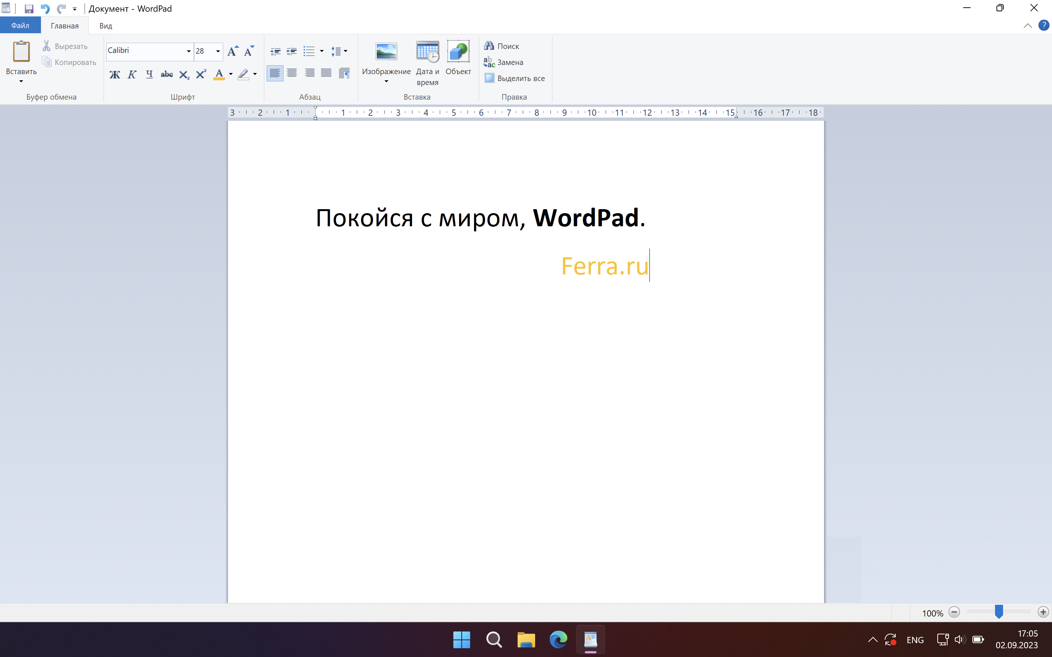Open the Файл menu
Screen dimensions: 1052x657
20,26
